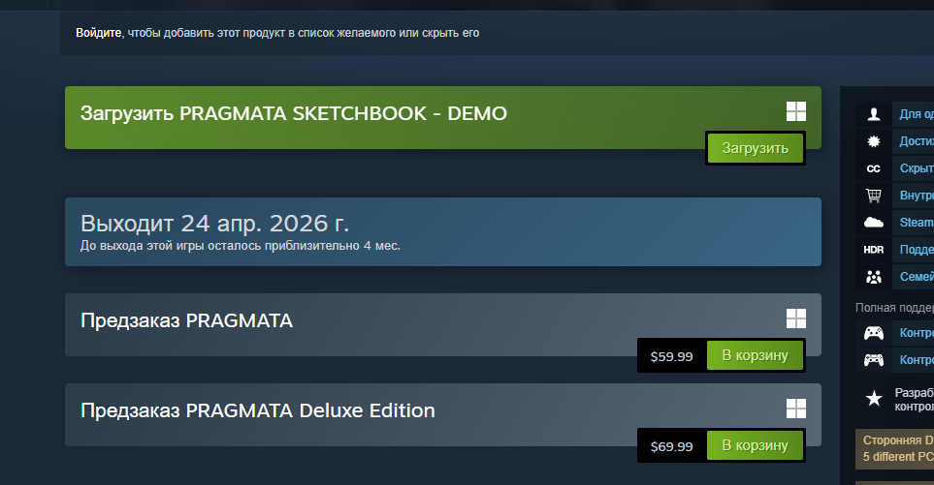Click the CC subtitles icon
Image resolution: width=934 pixels, height=485 pixels.
[874, 168]
